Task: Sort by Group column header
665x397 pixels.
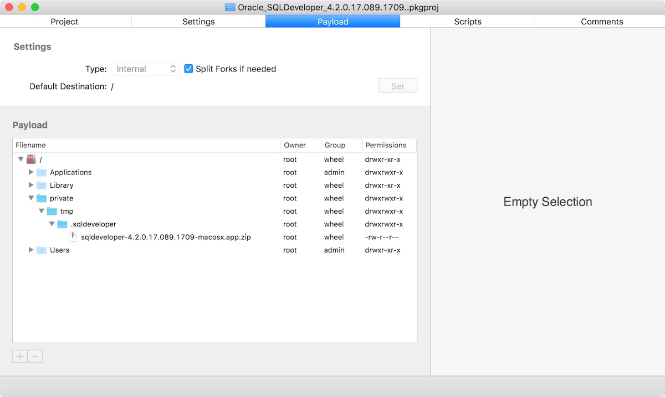Action: click(342, 145)
